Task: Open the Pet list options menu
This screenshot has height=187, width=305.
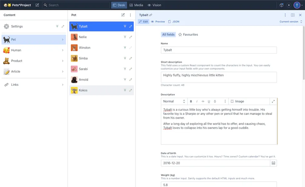Action: point(130,15)
